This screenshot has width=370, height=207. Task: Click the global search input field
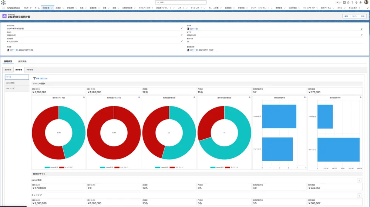click(185, 2)
